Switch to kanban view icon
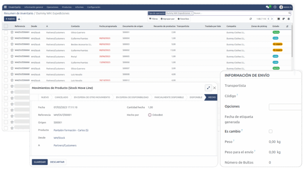This screenshot has height=172, width=306. tap(284, 19)
